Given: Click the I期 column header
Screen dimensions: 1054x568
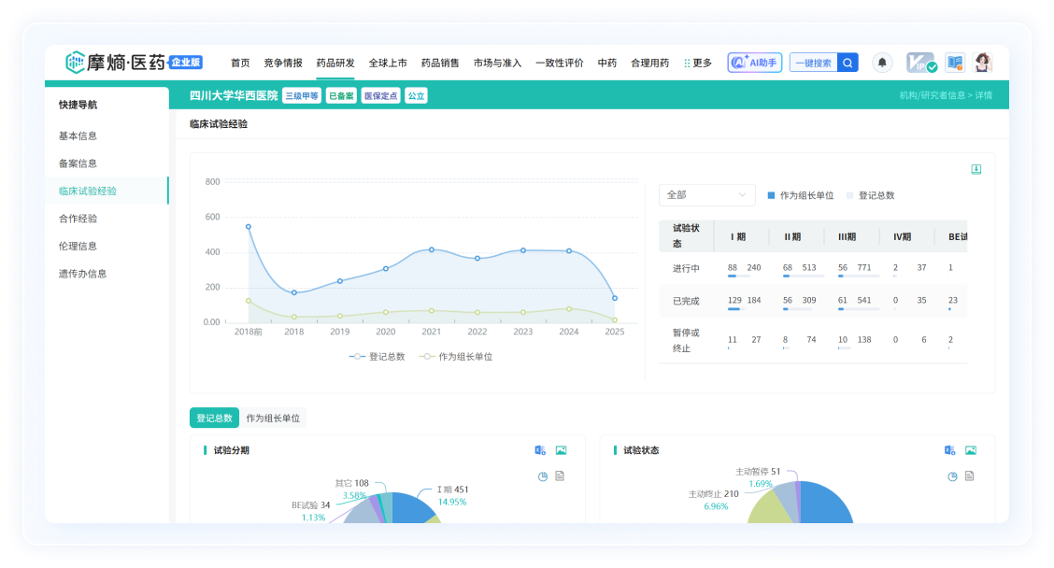Looking at the screenshot, I should [x=737, y=236].
